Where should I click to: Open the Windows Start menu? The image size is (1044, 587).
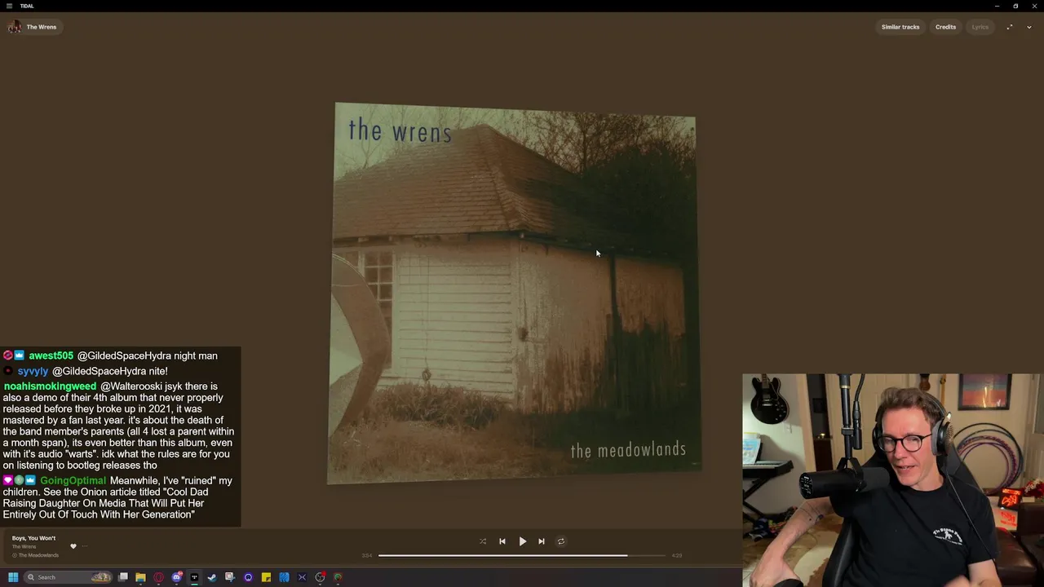pos(13,577)
